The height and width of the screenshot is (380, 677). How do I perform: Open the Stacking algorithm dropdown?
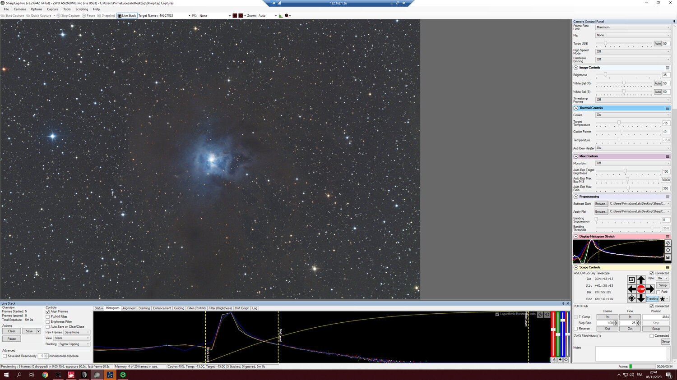(x=74, y=344)
